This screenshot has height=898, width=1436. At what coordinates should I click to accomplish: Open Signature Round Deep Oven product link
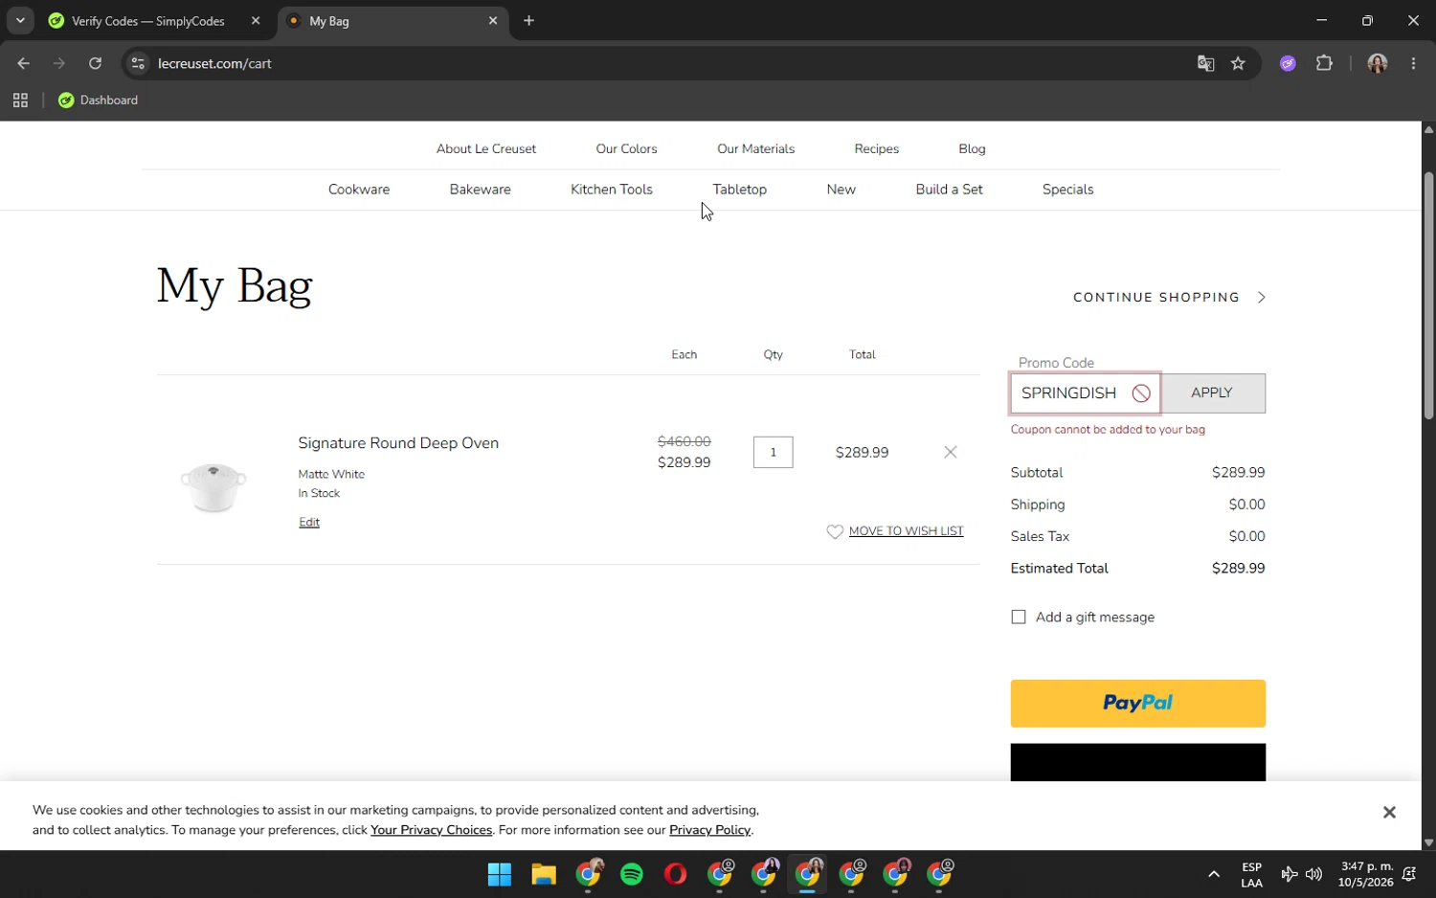tap(398, 443)
